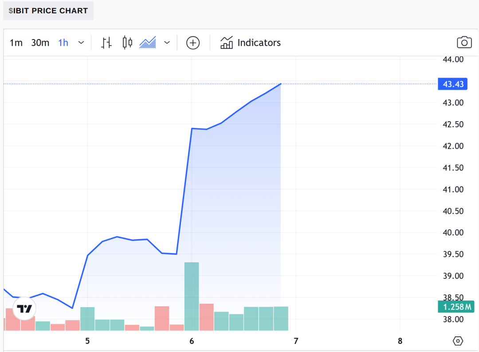This screenshot has height=352, width=479.
Task: Switch to the 30m time interval
Action: point(40,43)
